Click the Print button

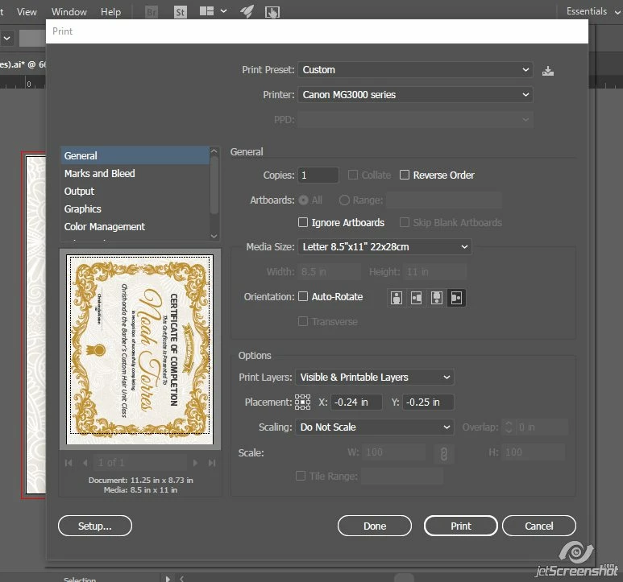point(461,526)
